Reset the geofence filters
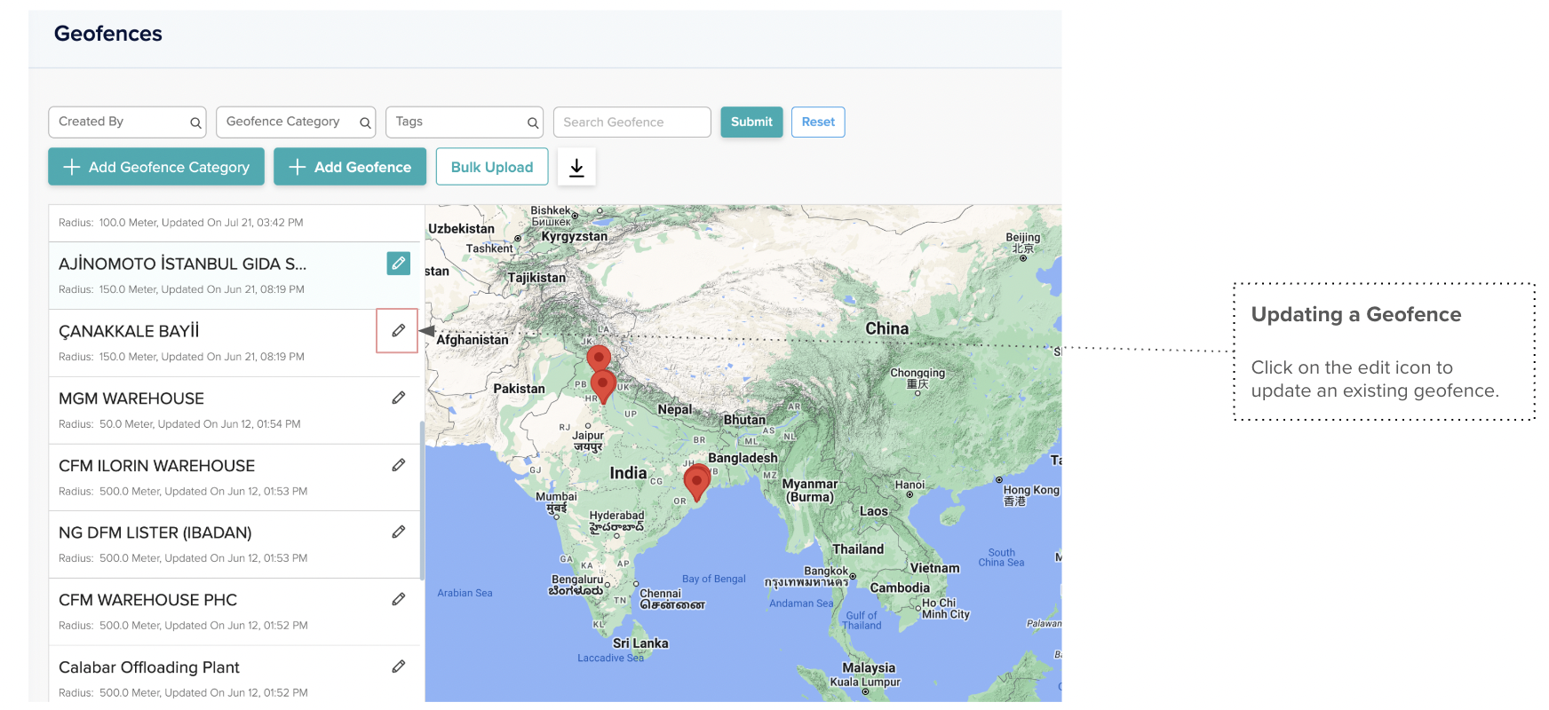This screenshot has width=1549, height=710. [817, 122]
